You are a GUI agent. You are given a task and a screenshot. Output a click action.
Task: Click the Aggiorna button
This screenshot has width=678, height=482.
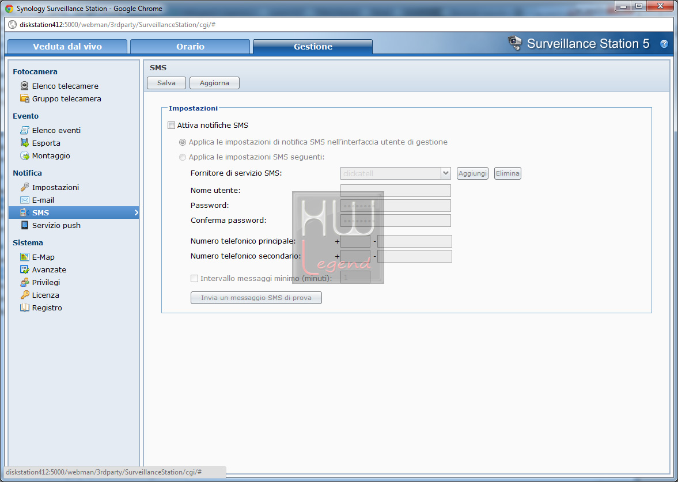point(214,83)
